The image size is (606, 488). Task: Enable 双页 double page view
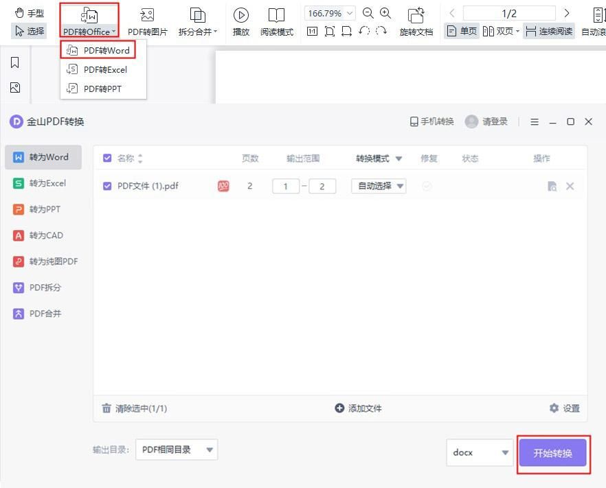pos(497,31)
